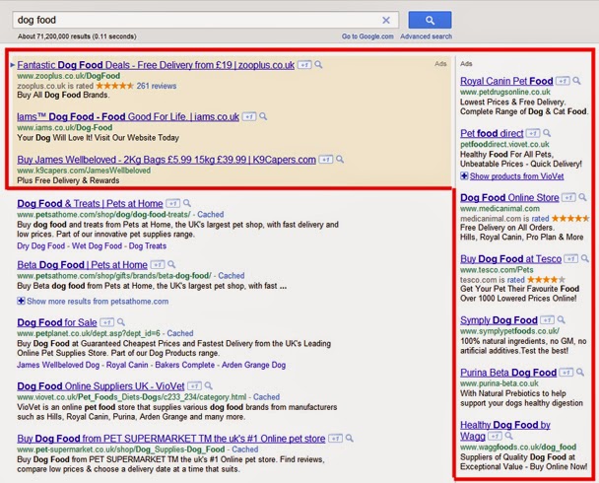Open Dog Food Online Store sidebar ad
The image size is (599, 483).
coord(509,197)
